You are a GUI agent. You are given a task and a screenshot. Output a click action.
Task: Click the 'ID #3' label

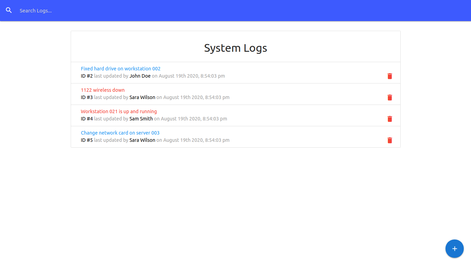pos(87,97)
